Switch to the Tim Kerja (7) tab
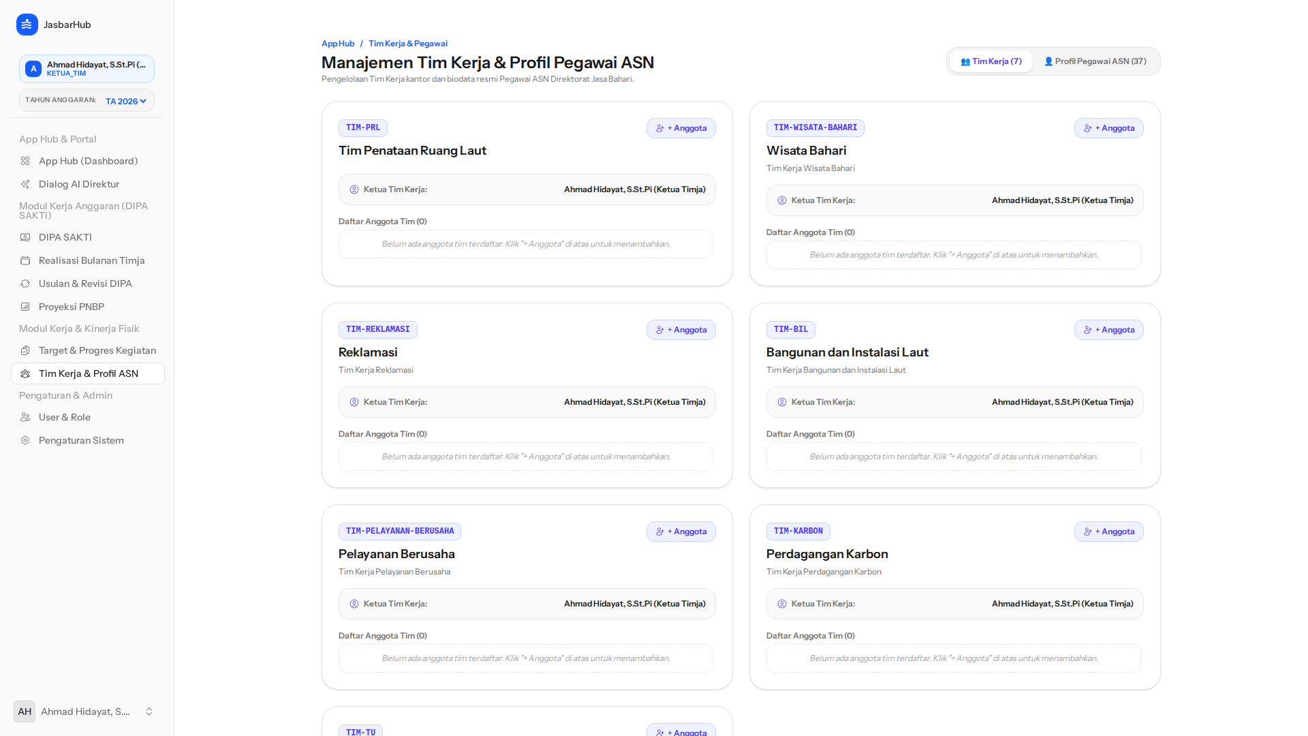This screenshot has width=1308, height=736. click(x=991, y=61)
